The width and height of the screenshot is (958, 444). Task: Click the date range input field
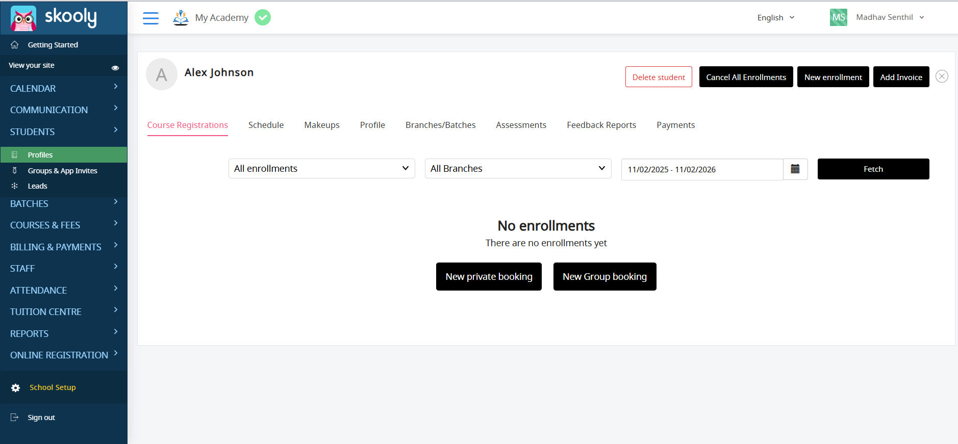tap(701, 170)
